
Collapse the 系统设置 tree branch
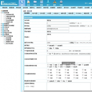click(1, 13)
